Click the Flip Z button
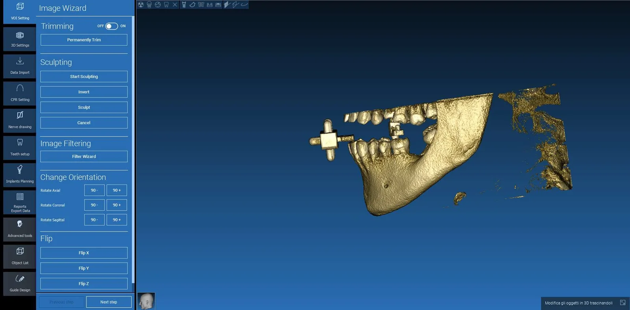The height and width of the screenshot is (310, 630). tap(84, 283)
